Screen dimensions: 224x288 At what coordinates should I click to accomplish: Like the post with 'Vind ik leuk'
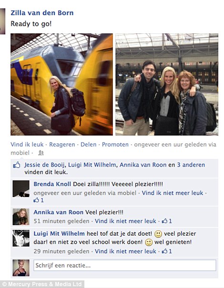coord(27,145)
